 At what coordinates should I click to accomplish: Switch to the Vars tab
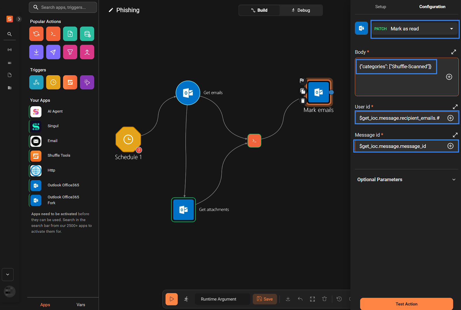pos(81,305)
